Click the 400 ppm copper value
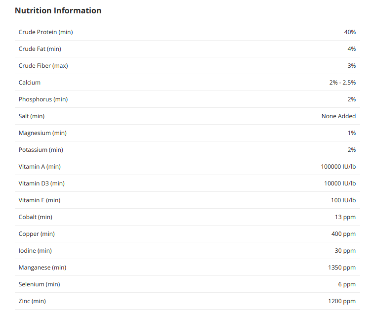This screenshot has width=374, height=318. (343, 234)
